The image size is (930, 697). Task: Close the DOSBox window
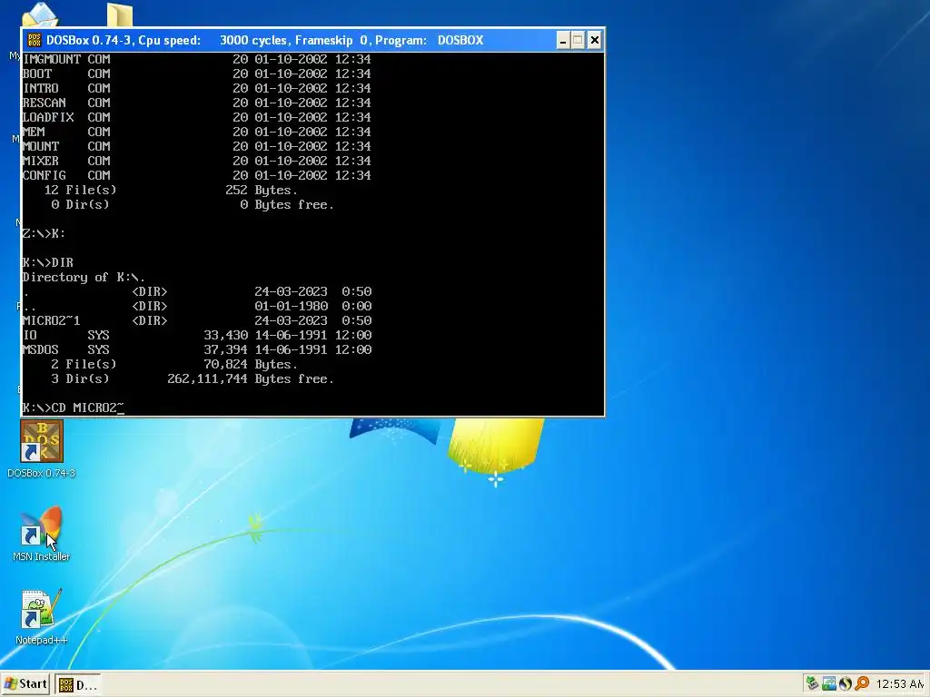[594, 40]
